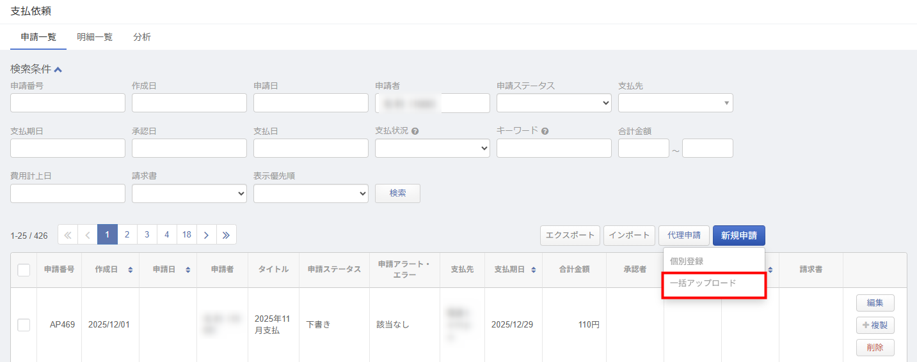Go to the last page arrow
Screen dimensions: 917x362
(x=226, y=235)
